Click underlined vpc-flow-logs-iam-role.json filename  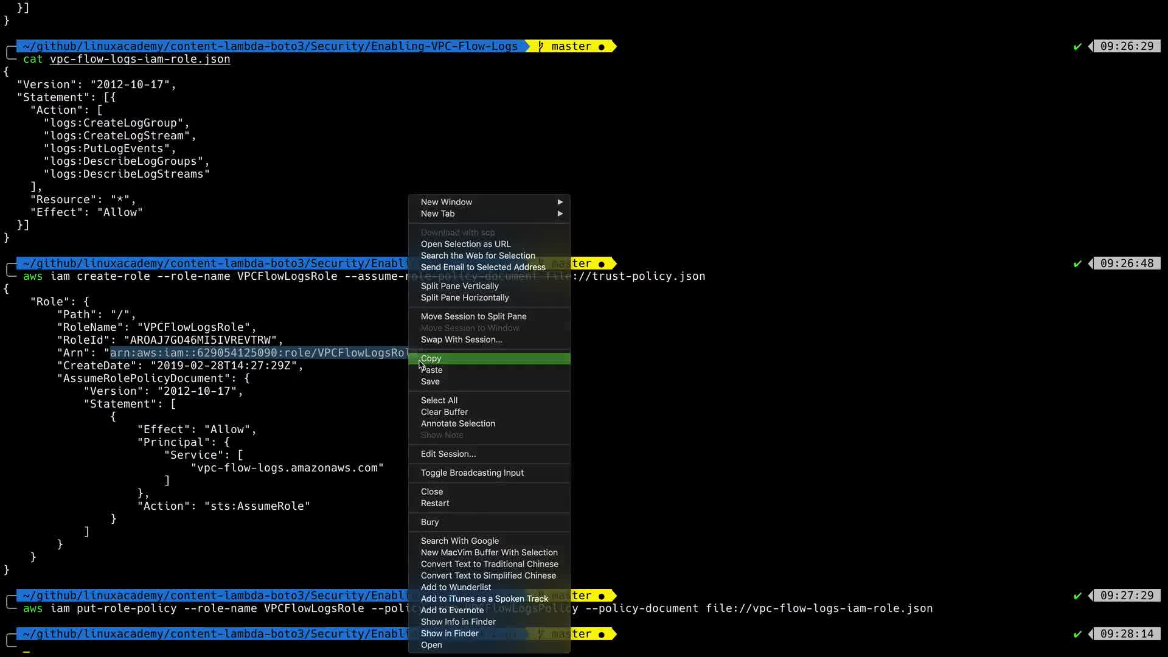point(140,59)
